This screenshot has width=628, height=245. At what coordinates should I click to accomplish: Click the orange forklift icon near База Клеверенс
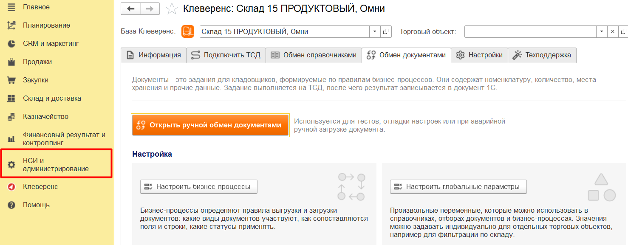click(x=188, y=31)
